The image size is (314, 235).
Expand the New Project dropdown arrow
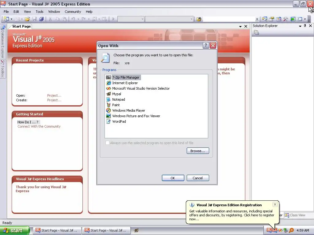tap(11, 19)
